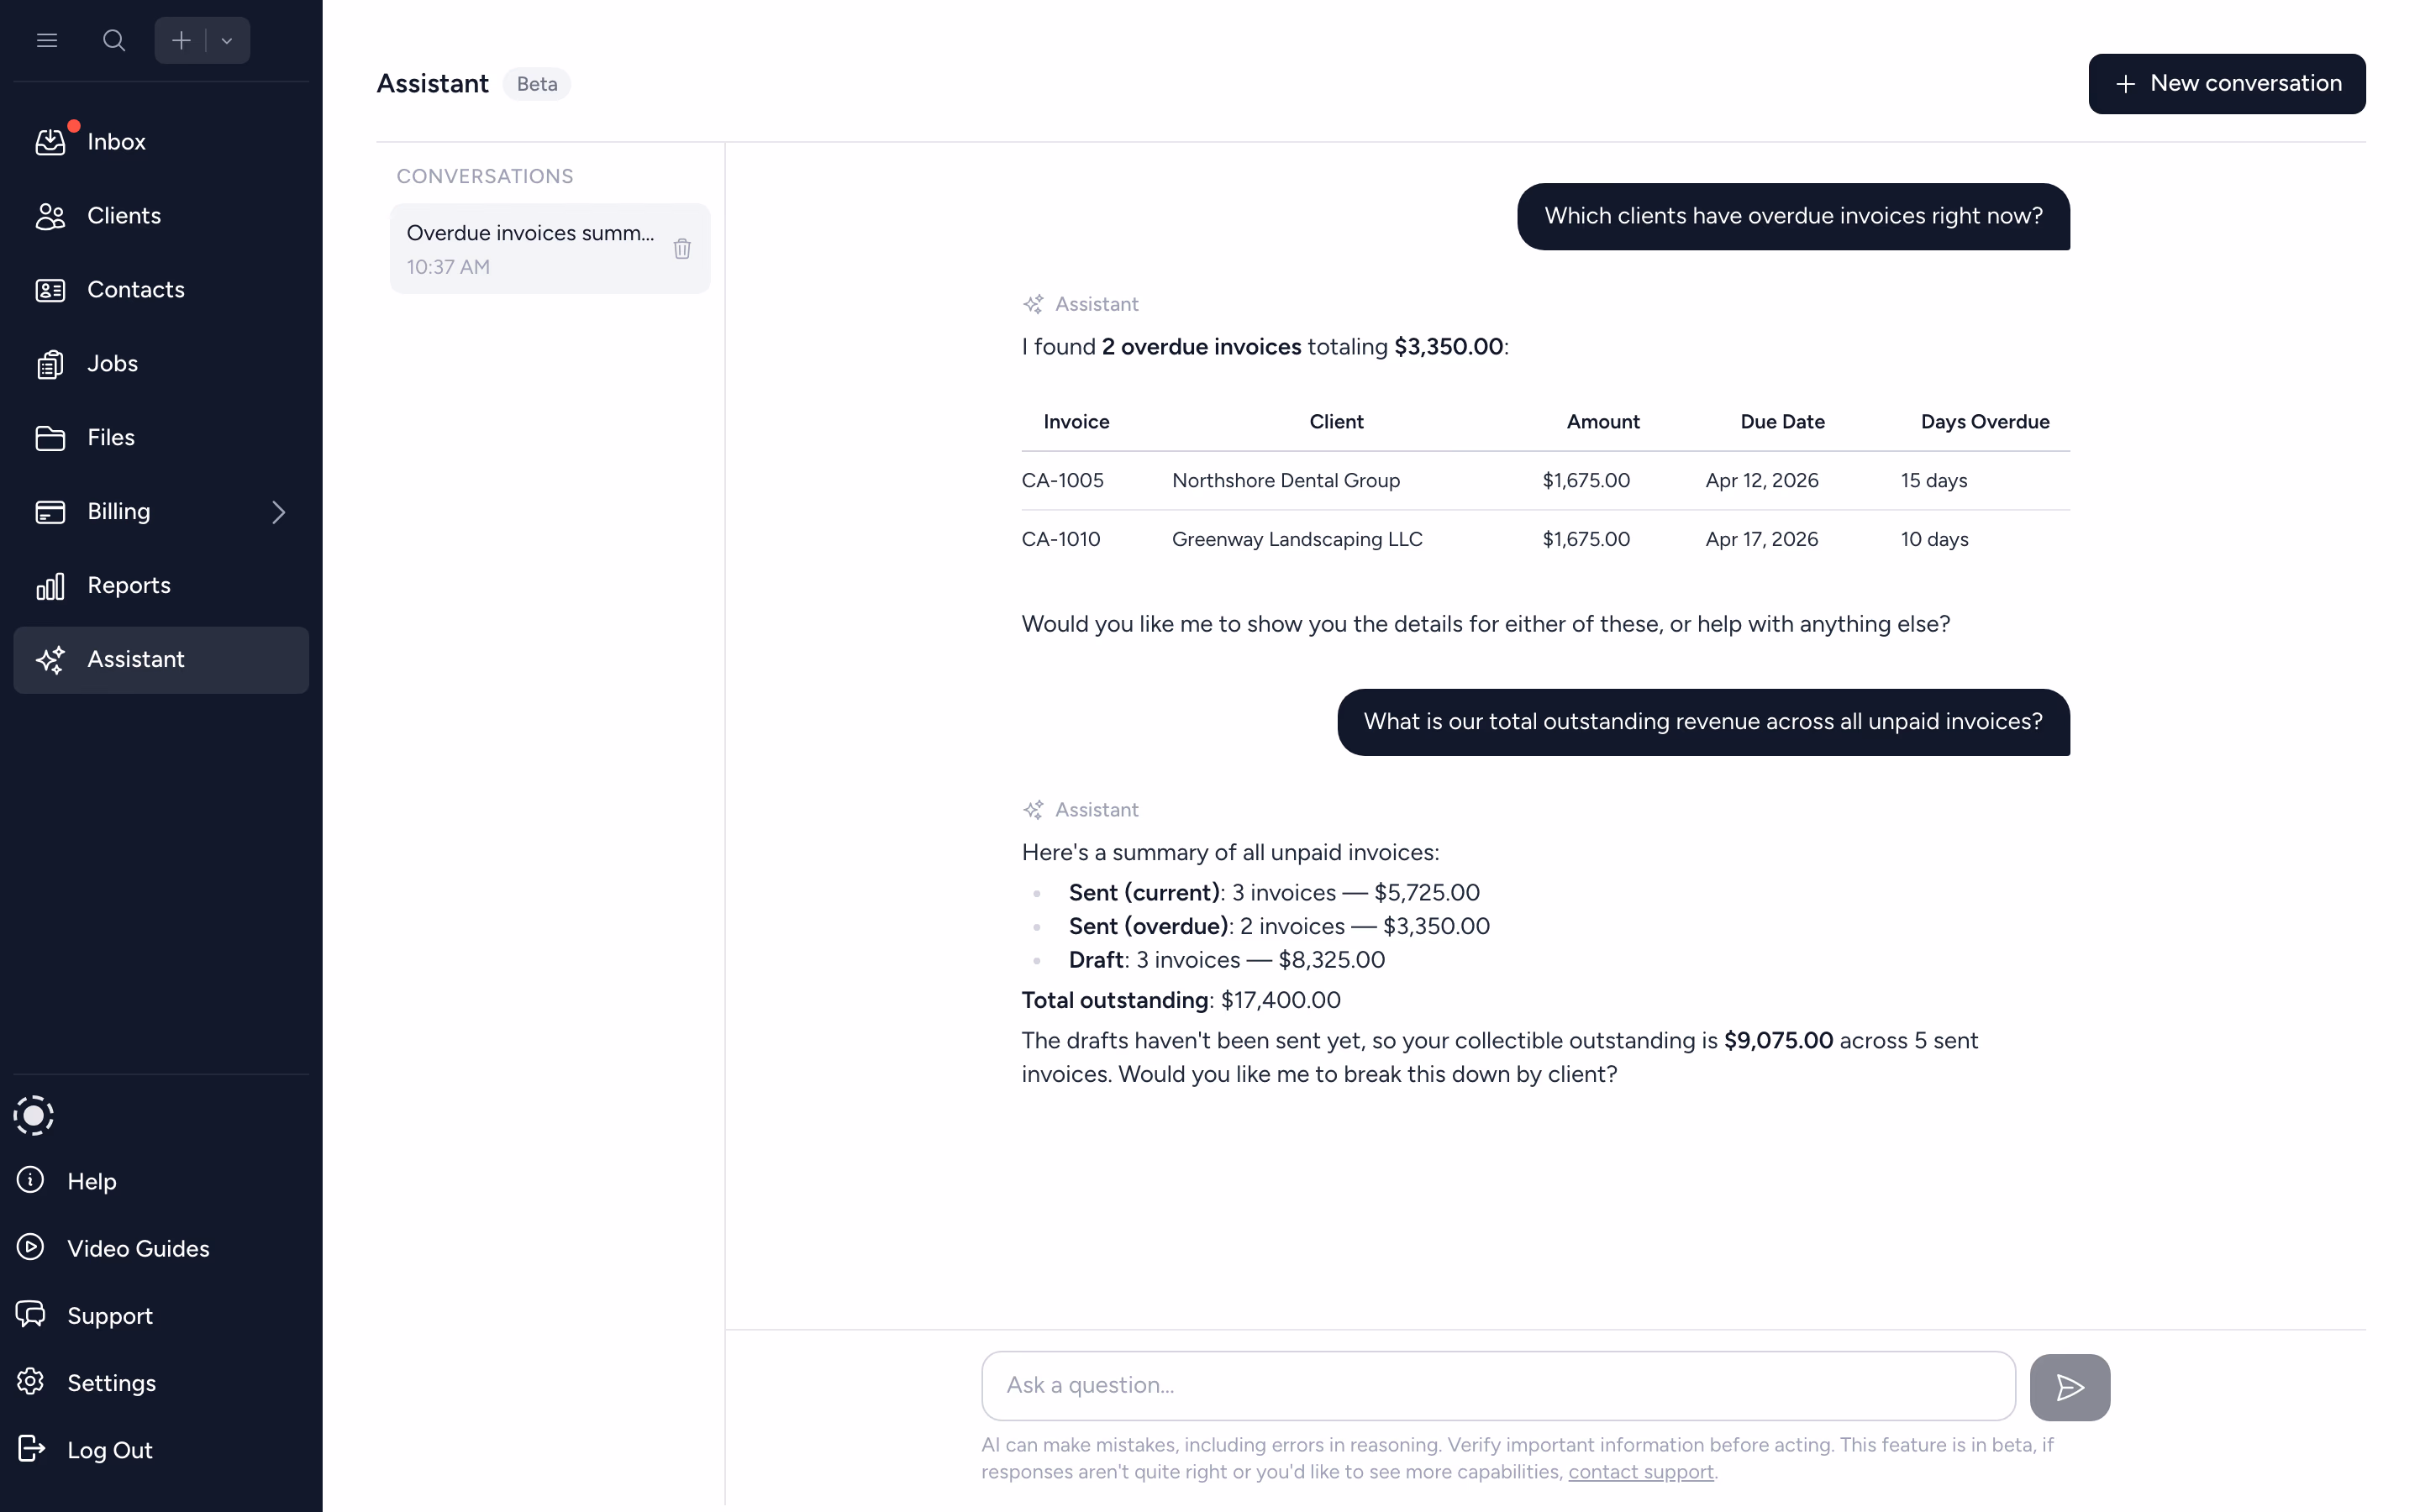Open the Inbox from the sidebar
Screen dimensions: 2420x1512
tap(117, 141)
